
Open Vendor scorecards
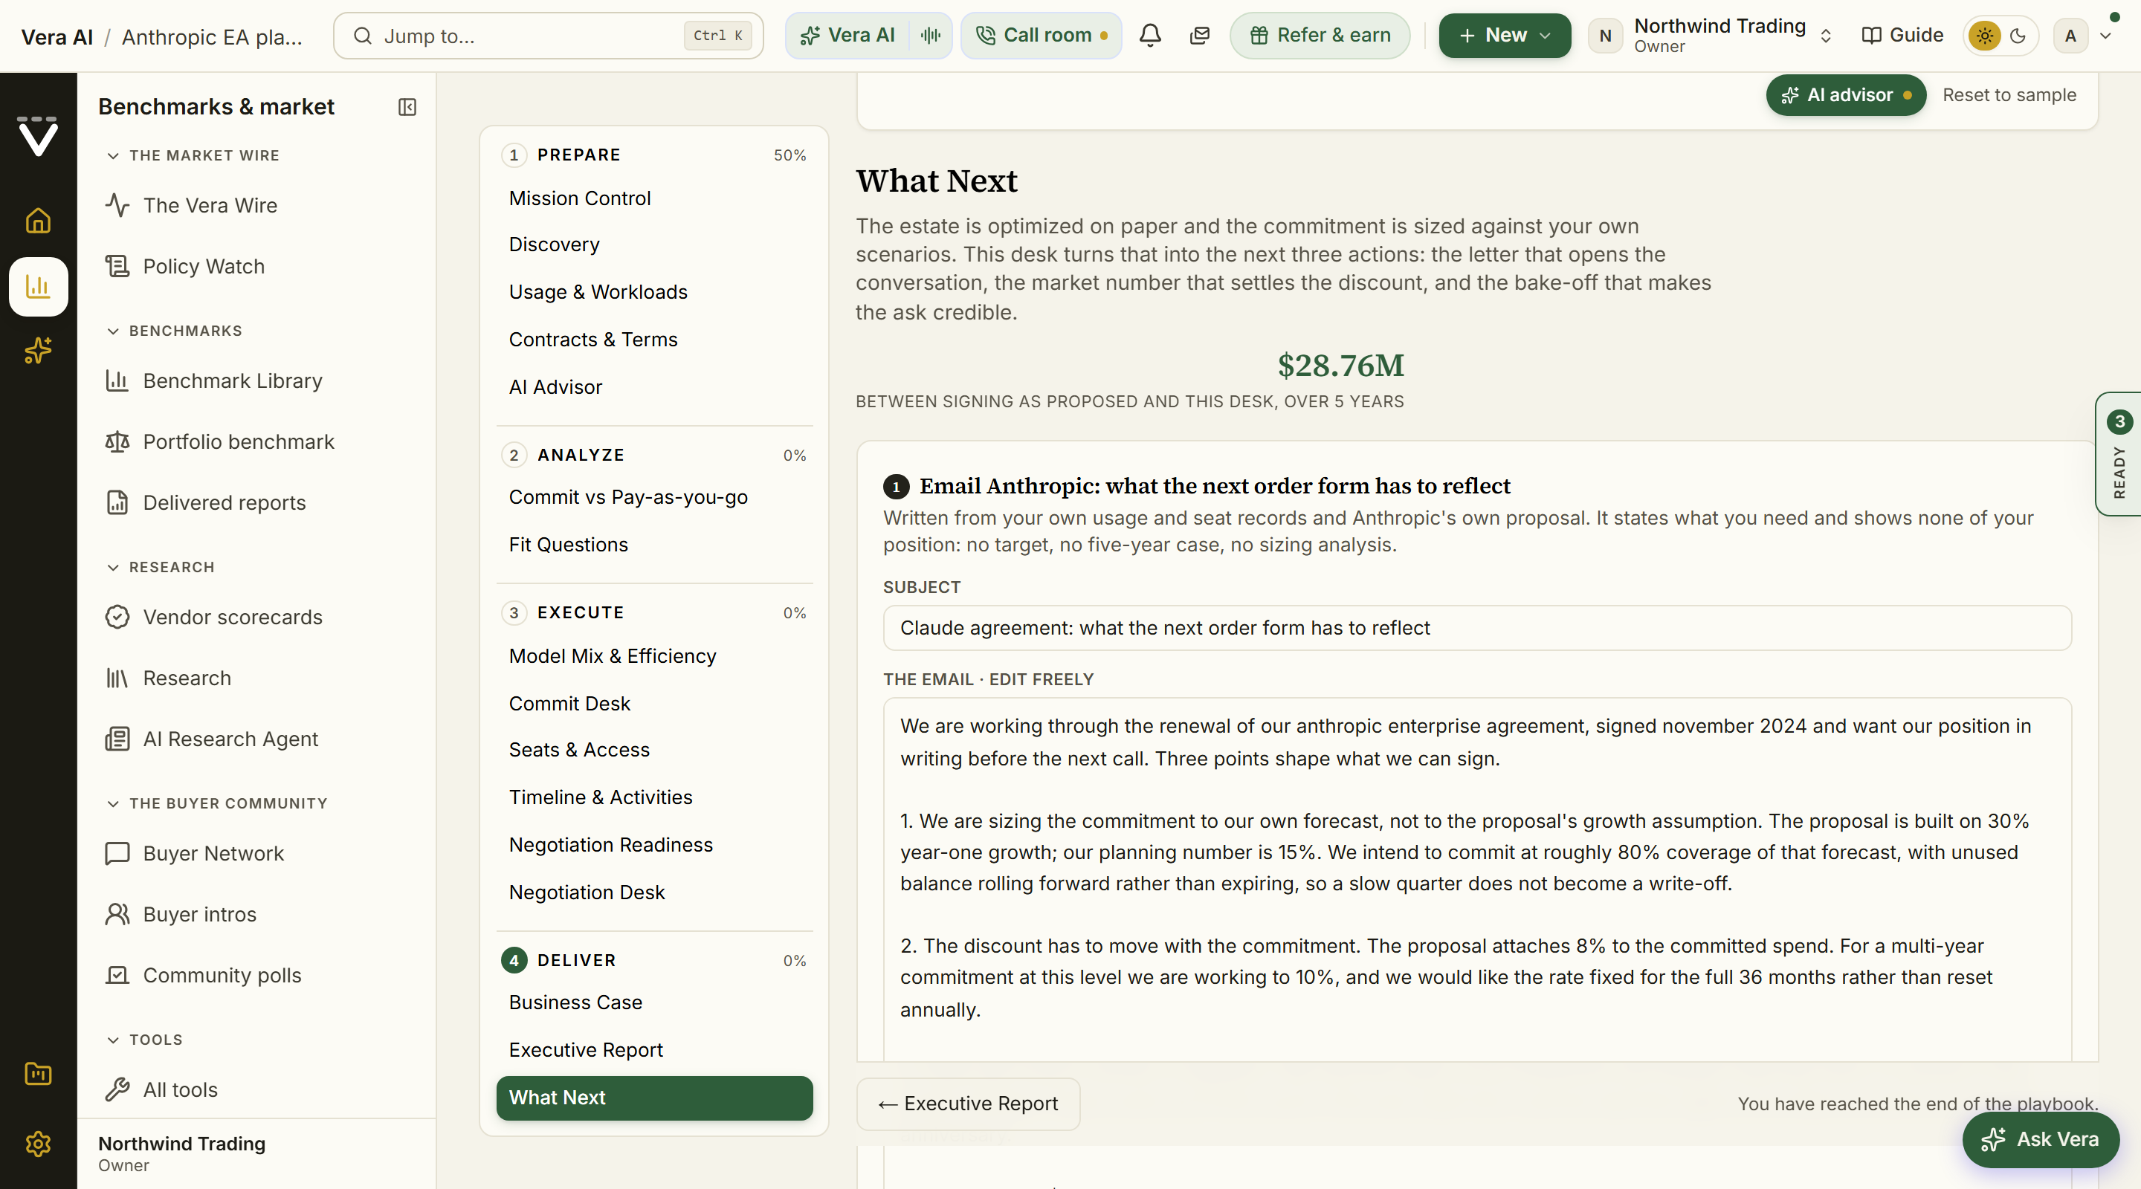(258, 618)
